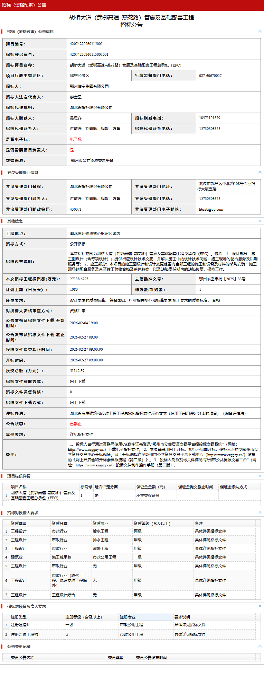264x676 pixels.
Task: Select the 是否评定分离 column header
Action: tap(106, 487)
